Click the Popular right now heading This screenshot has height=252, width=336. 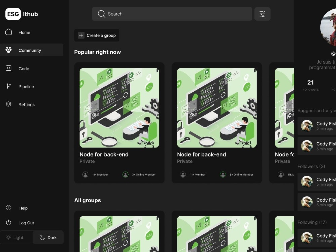point(97,52)
